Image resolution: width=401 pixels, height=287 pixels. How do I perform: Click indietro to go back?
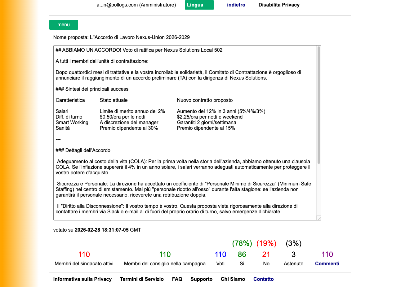(x=236, y=5)
